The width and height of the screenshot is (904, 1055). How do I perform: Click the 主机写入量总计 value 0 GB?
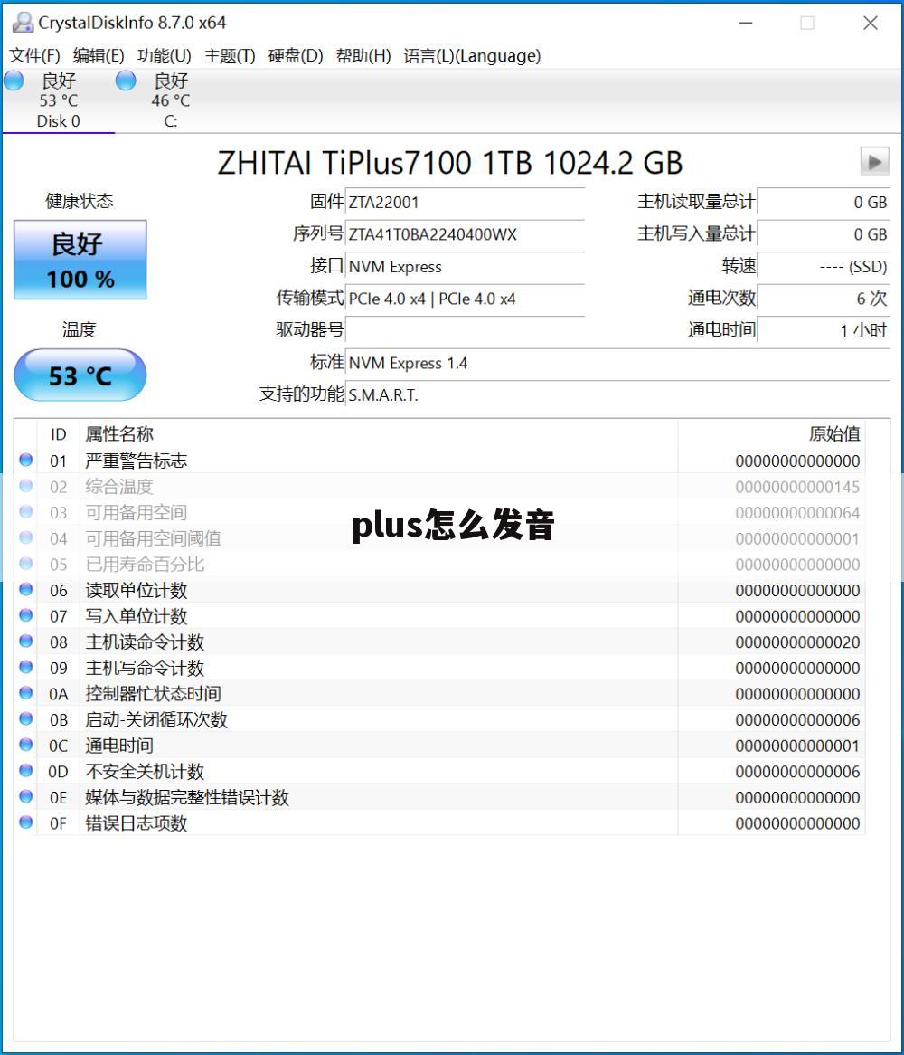[824, 234]
